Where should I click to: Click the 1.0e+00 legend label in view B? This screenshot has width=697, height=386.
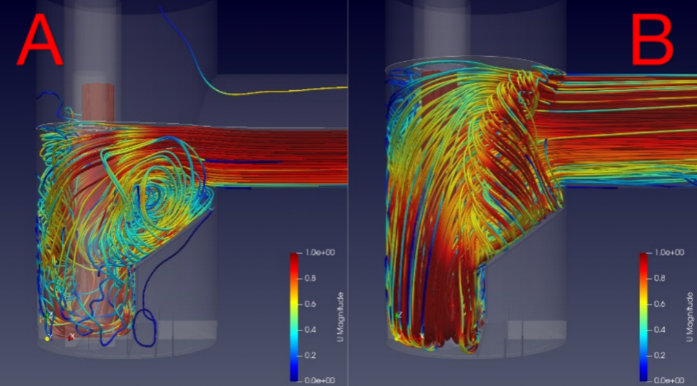[669, 253]
